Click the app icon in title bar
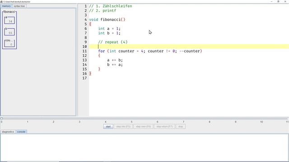Viewport: 289px width, 162px height. [1, 1]
